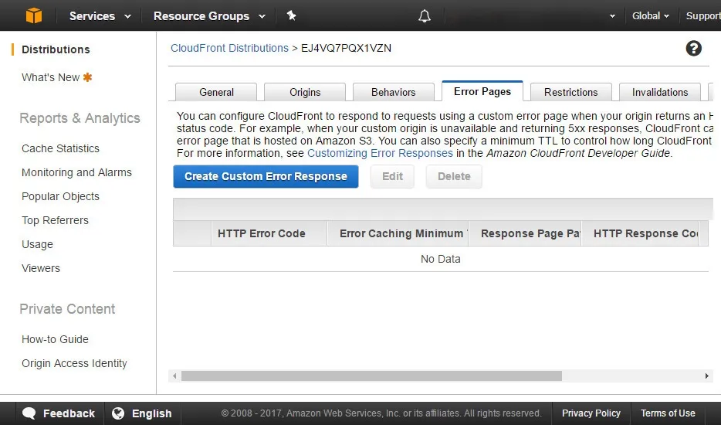Click the pushpin shortcut icon
The image size is (721, 425).
[292, 15]
